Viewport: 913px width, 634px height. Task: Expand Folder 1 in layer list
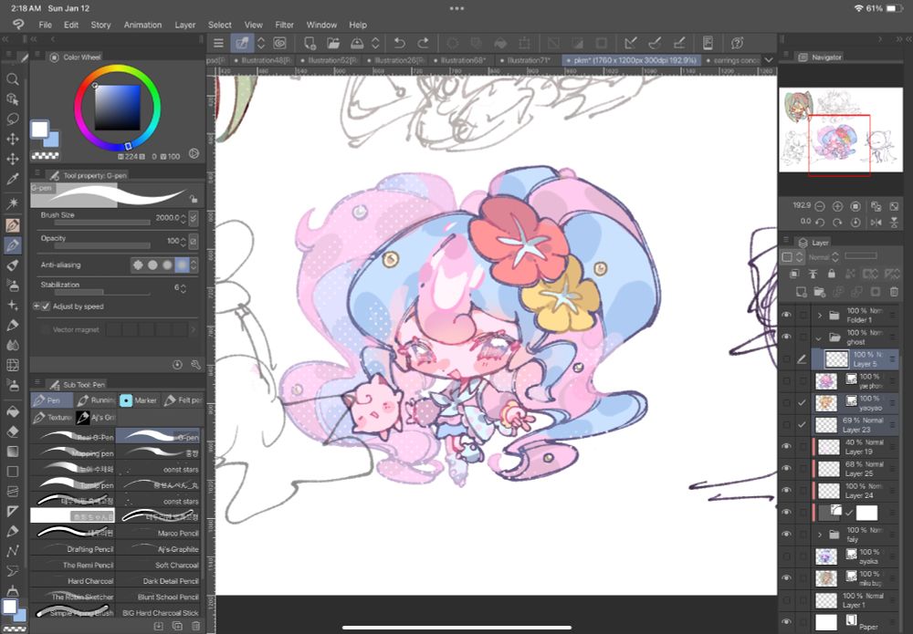coord(820,316)
